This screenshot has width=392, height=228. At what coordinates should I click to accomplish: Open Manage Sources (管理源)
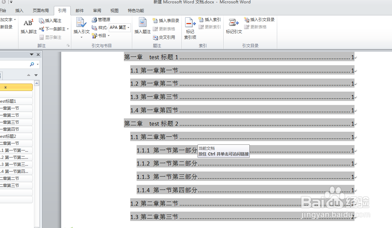pos(101,19)
